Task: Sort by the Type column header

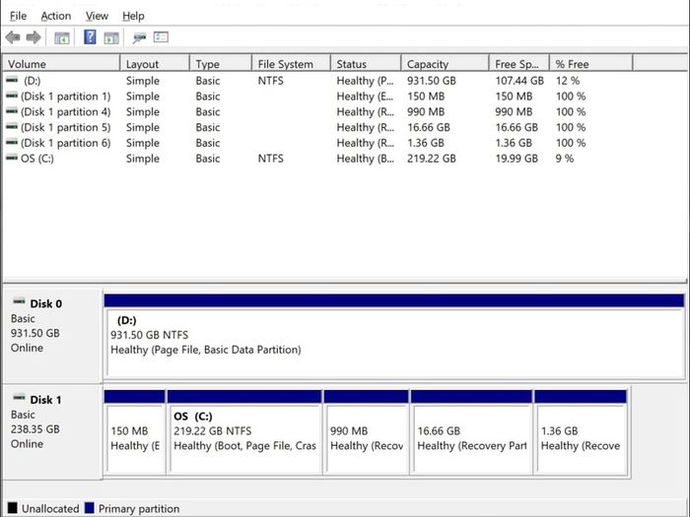Action: point(221,64)
